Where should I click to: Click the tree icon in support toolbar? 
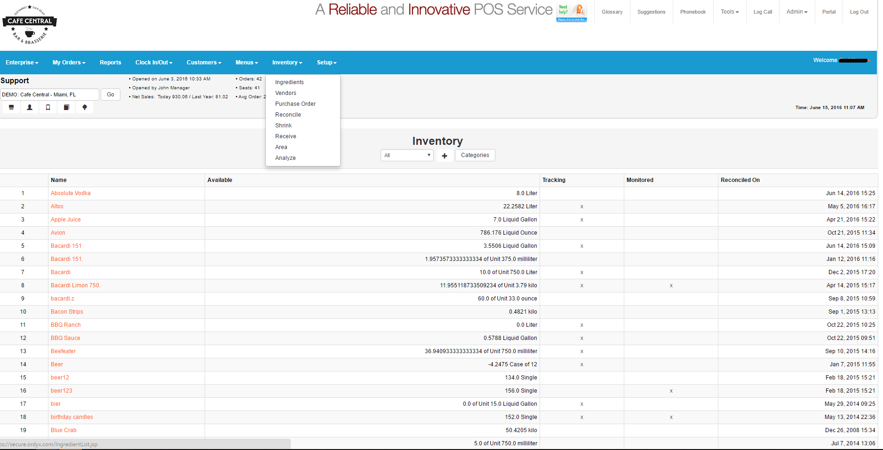(85, 107)
